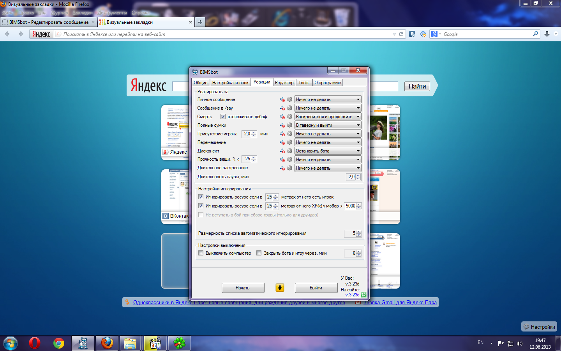Open gear settings icon for Смерть row
The image size is (561, 351).
[x=289, y=117]
